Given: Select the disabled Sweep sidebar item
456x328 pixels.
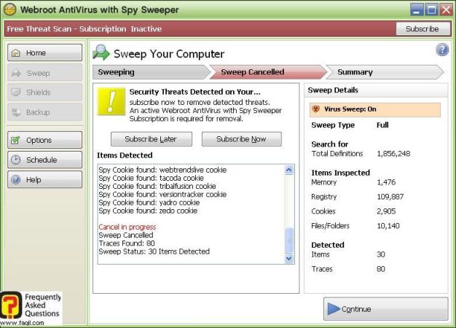Looking at the screenshot, I should [44, 73].
